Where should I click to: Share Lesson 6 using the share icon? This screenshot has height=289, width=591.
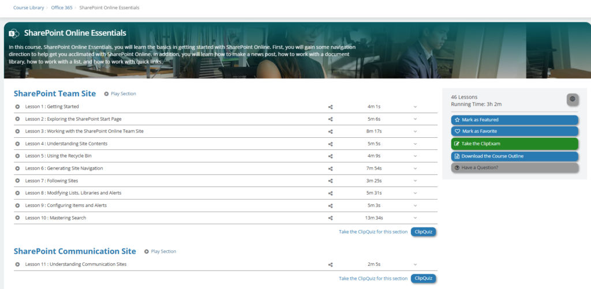tap(331, 169)
